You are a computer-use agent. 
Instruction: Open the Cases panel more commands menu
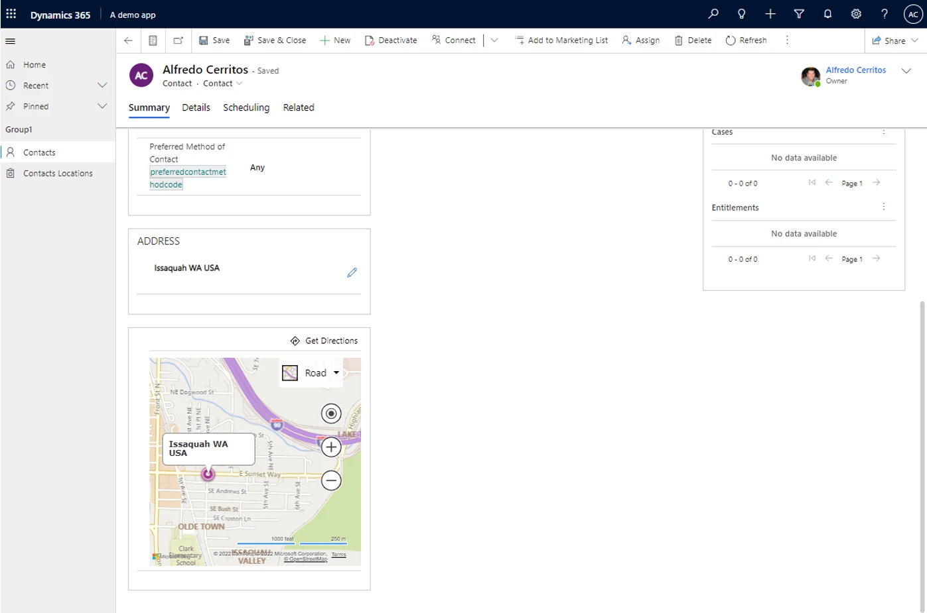pos(883,131)
